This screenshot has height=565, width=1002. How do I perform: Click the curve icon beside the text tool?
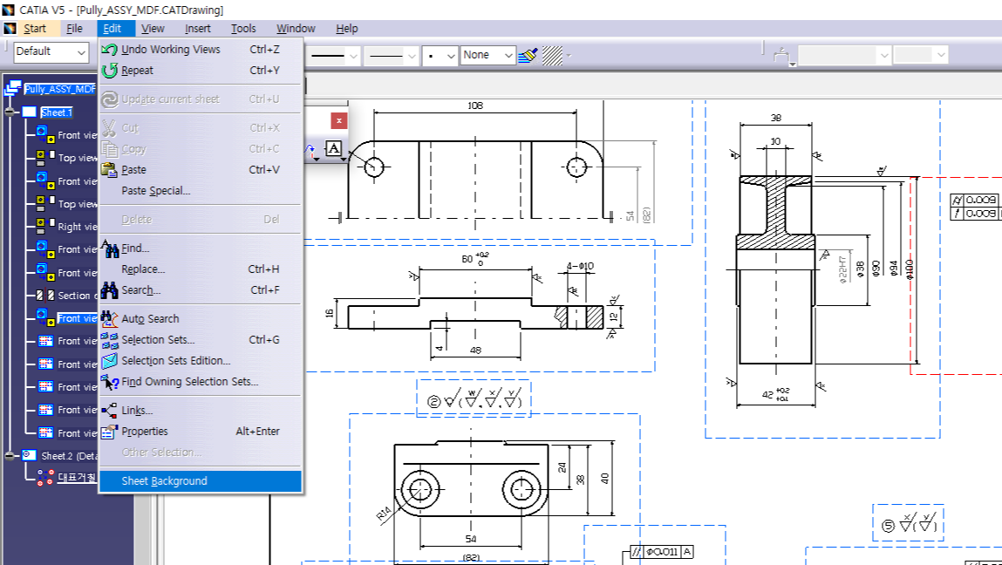(x=311, y=150)
